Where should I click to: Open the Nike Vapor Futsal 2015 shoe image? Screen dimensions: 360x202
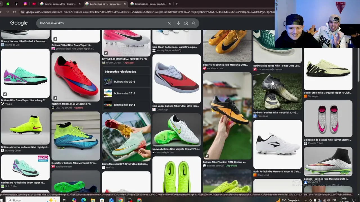tap(177, 79)
